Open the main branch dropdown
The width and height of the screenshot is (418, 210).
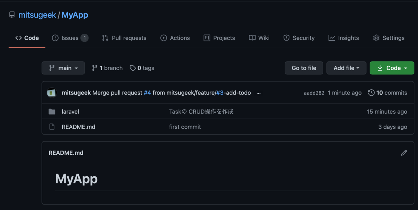63,68
